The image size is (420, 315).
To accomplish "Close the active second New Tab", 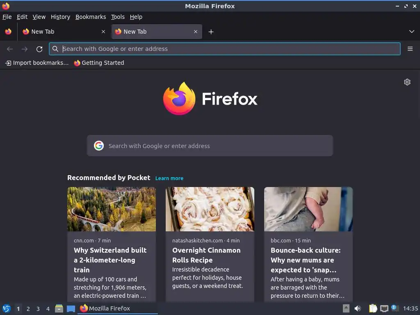I will pos(196,32).
